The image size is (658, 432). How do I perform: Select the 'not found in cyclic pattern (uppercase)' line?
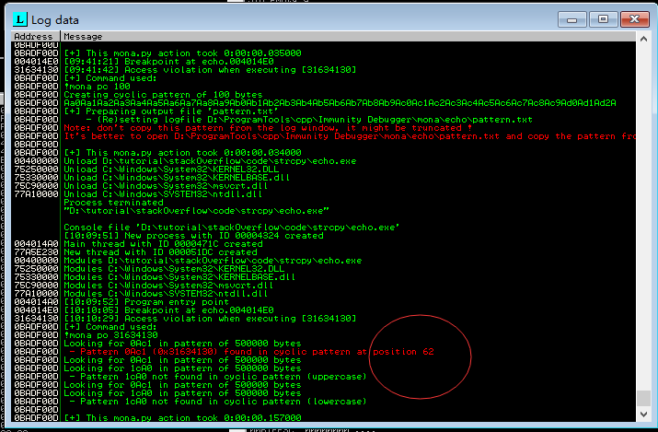[x=218, y=377]
